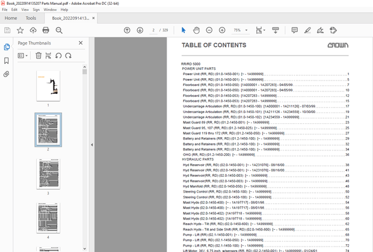
Task: Select page 1 thumbnail
Action: [48, 86]
